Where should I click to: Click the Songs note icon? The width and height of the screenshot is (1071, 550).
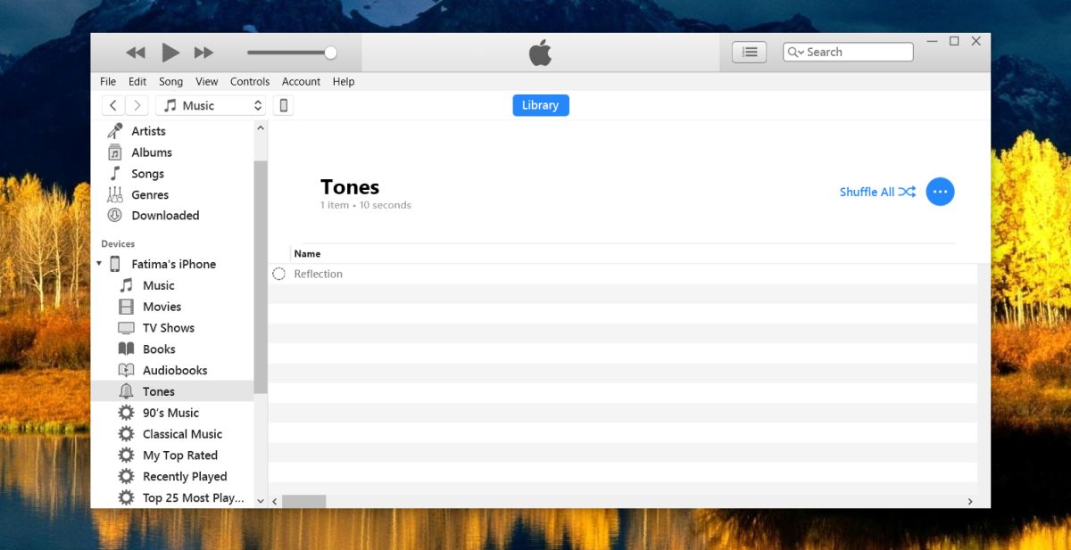coord(115,174)
